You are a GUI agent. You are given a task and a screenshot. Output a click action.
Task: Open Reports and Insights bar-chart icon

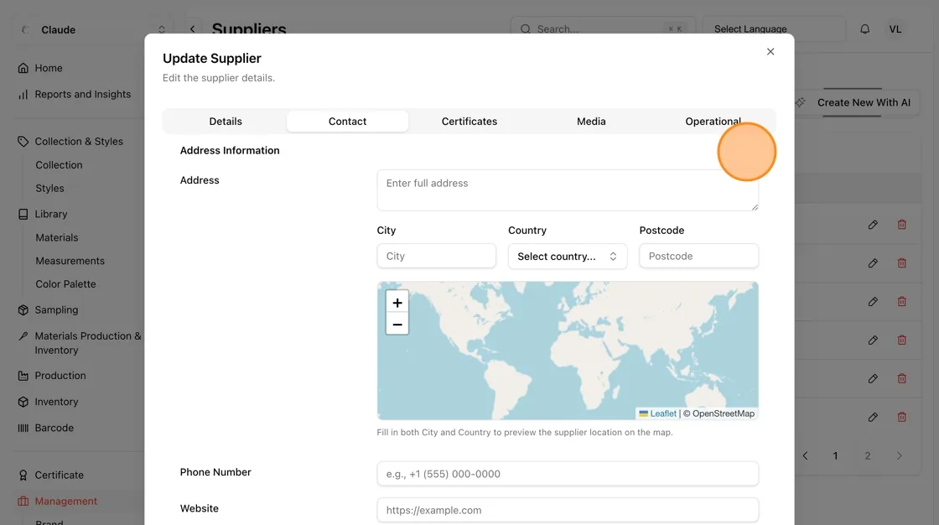tap(23, 95)
